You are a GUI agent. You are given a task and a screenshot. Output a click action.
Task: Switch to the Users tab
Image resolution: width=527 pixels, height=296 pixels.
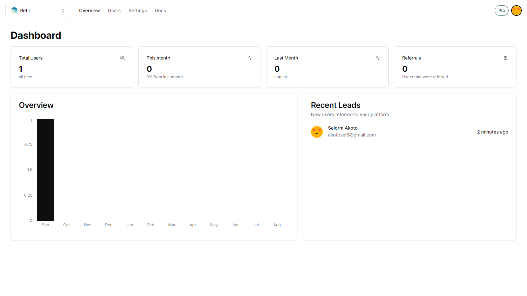[x=114, y=11]
